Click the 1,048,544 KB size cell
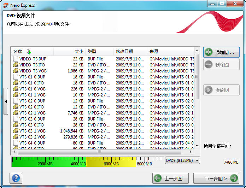The width and height of the screenshot is (246, 188). [72, 131]
